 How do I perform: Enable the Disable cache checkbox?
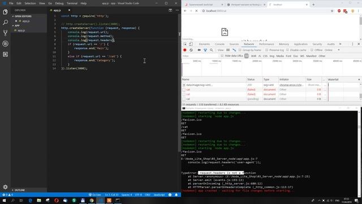(x=287, y=50)
